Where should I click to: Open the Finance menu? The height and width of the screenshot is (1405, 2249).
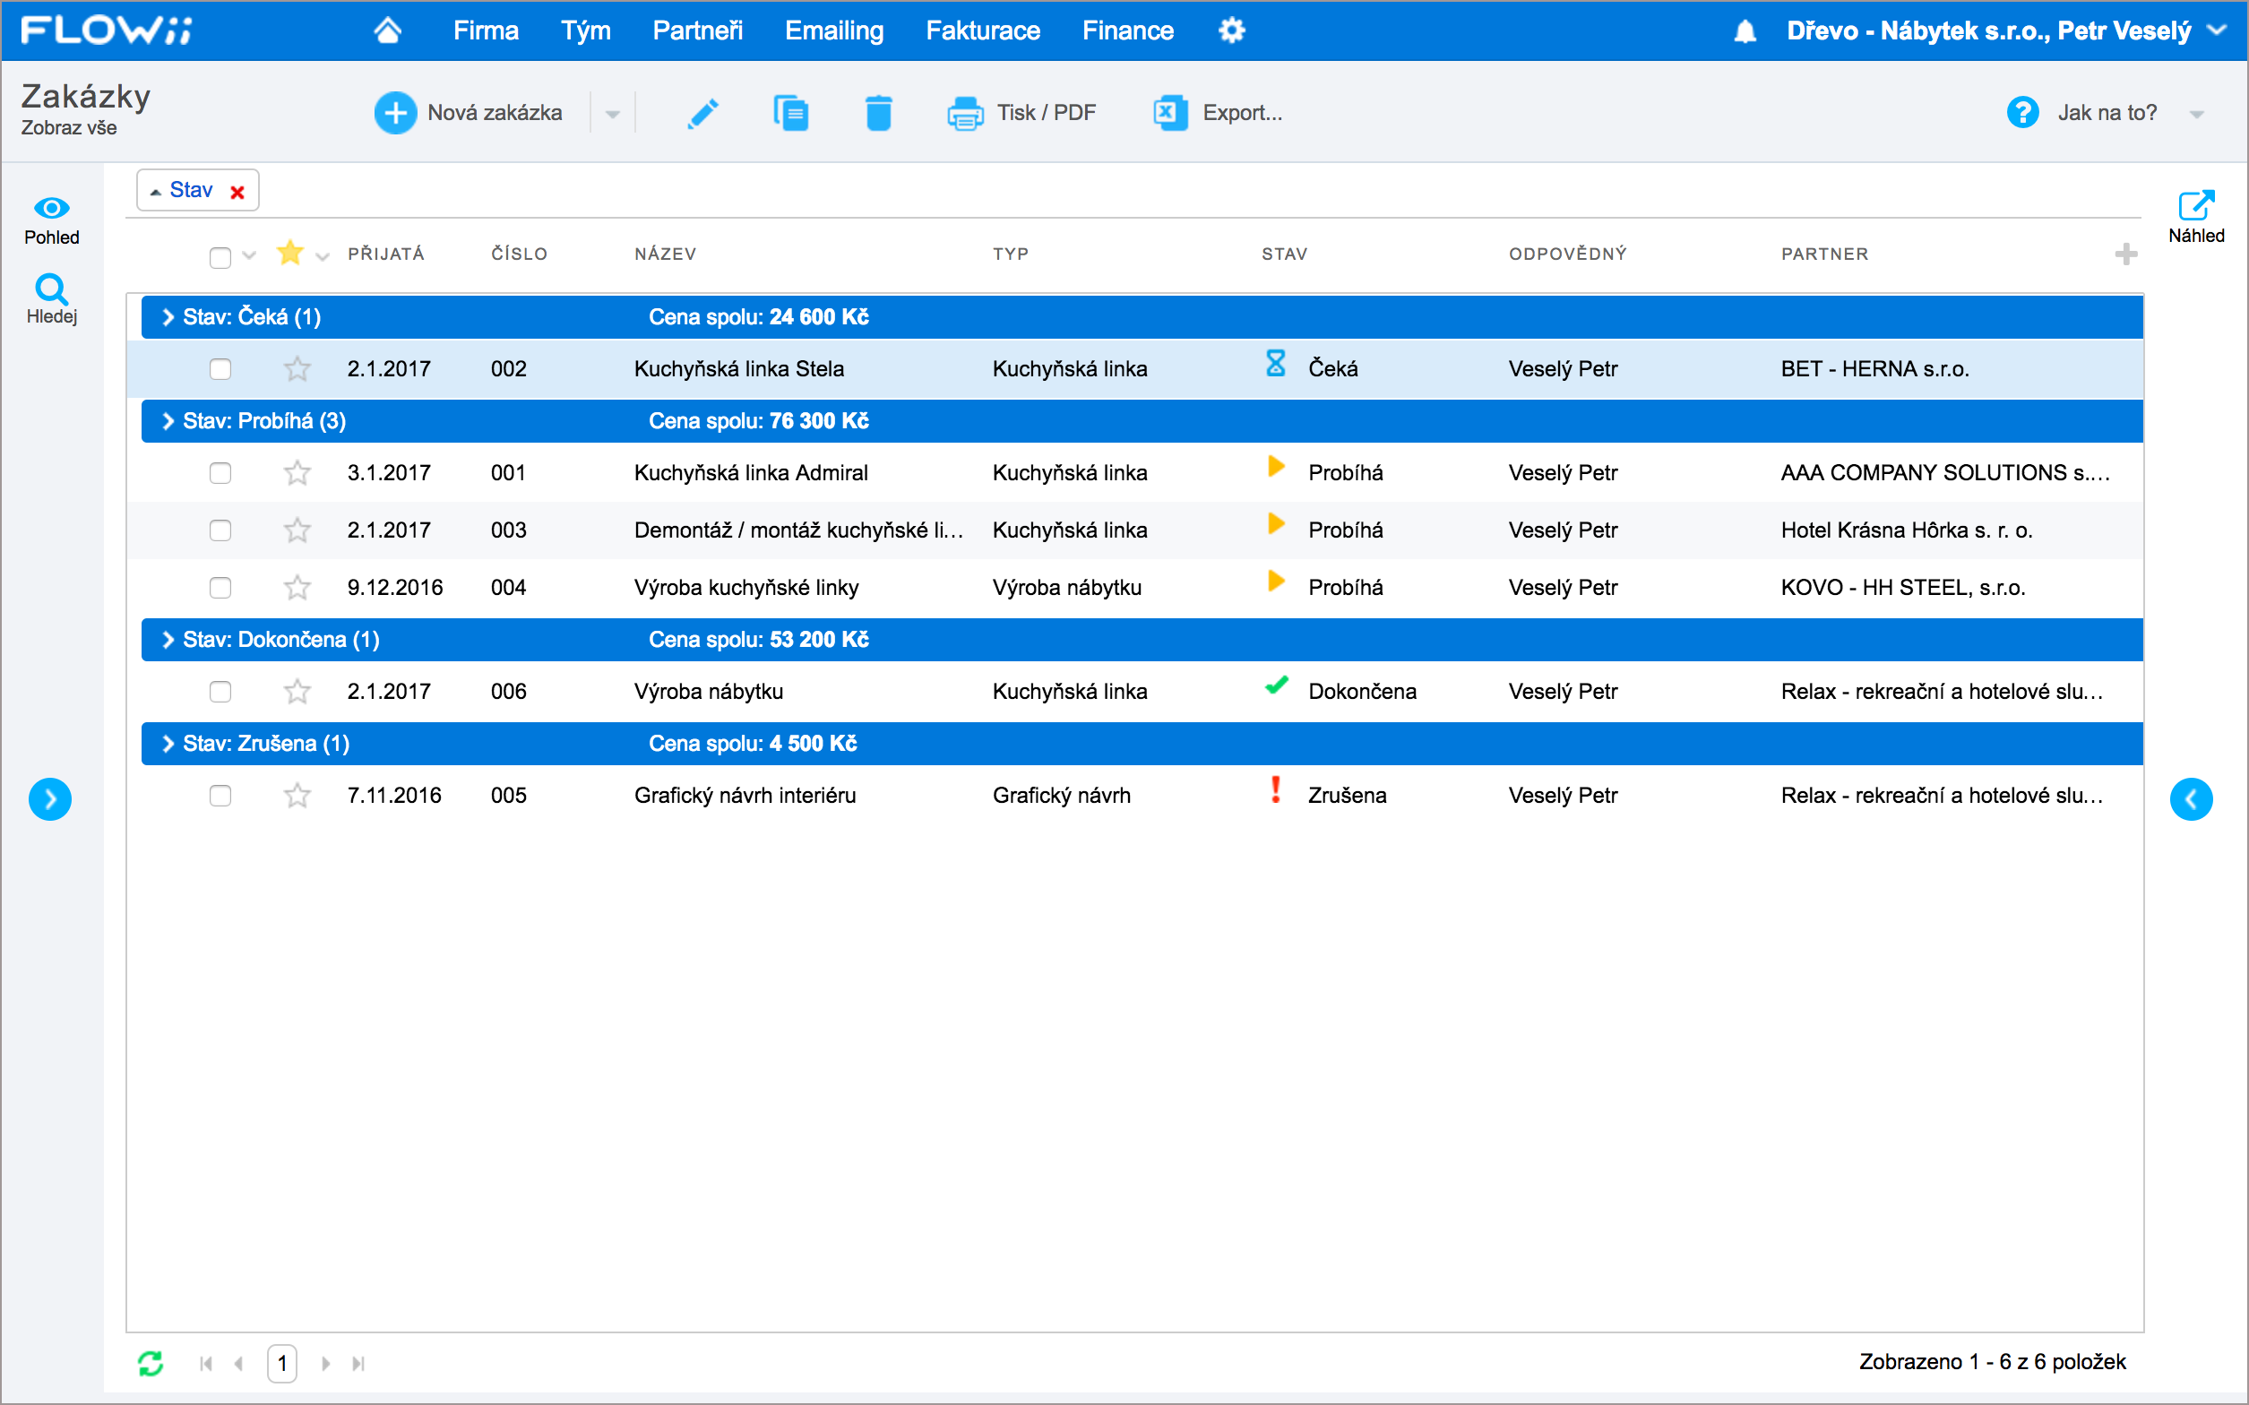(x=1128, y=30)
